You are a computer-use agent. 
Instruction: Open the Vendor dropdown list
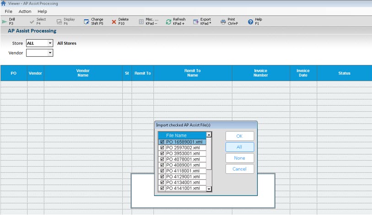click(x=50, y=53)
